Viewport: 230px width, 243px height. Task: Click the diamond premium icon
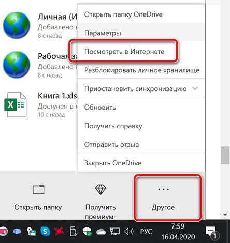click(x=100, y=189)
